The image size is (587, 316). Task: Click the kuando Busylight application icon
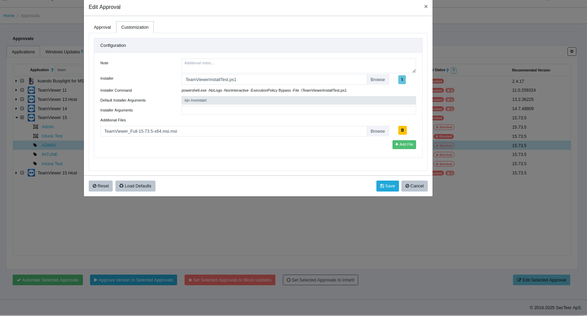31,81
